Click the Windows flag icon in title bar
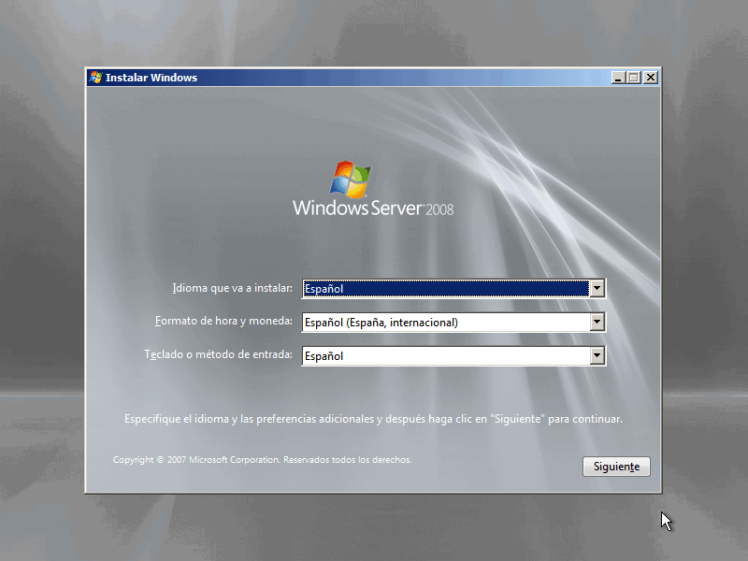The height and width of the screenshot is (561, 748). (95, 78)
